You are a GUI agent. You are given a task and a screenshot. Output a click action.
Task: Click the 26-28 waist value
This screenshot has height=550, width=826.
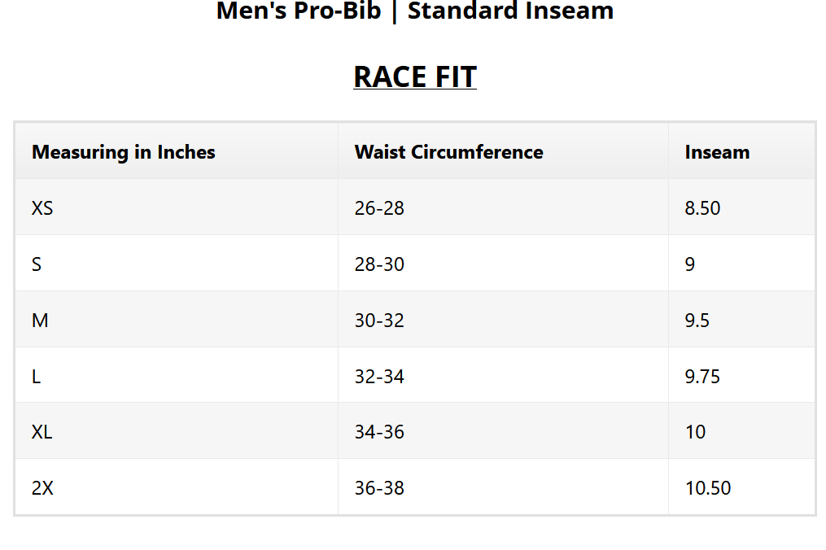(379, 208)
